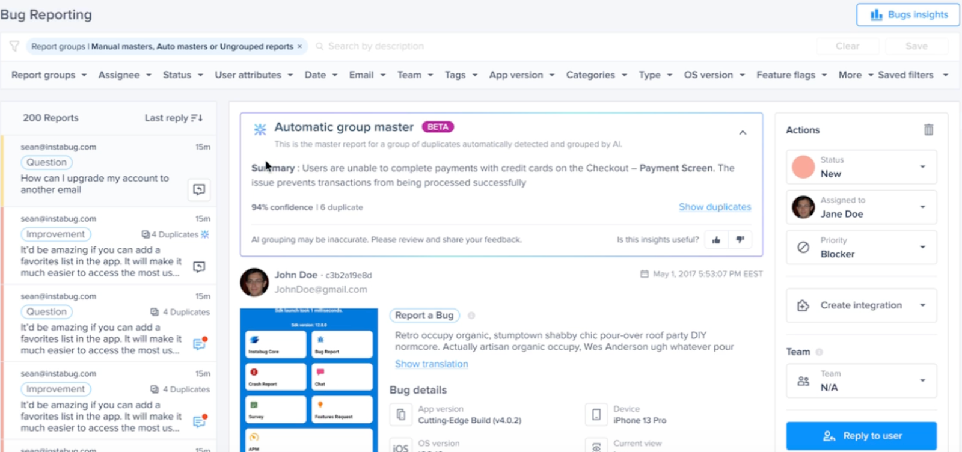
Task: Change assignee from Jane Doe
Action: point(862,207)
